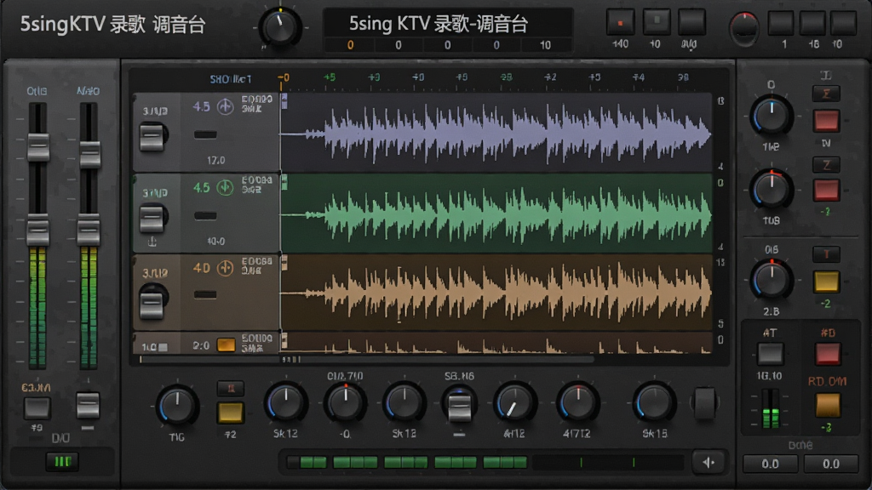Click the 17.0 value on the purple track
The width and height of the screenshot is (872, 490).
tap(215, 161)
